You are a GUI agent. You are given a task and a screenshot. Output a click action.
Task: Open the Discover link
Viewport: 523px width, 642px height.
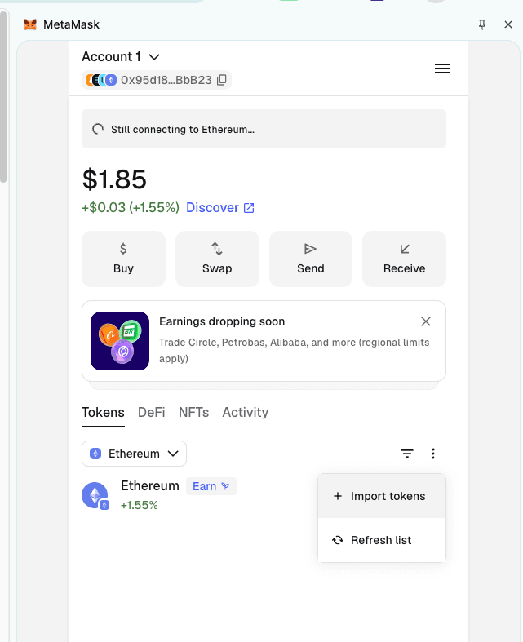click(x=220, y=207)
